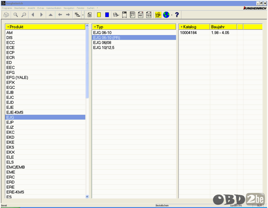Viewport: 268px width, 208px height.
Task: Click the back arrow toolbar icon
Action: 60,15
